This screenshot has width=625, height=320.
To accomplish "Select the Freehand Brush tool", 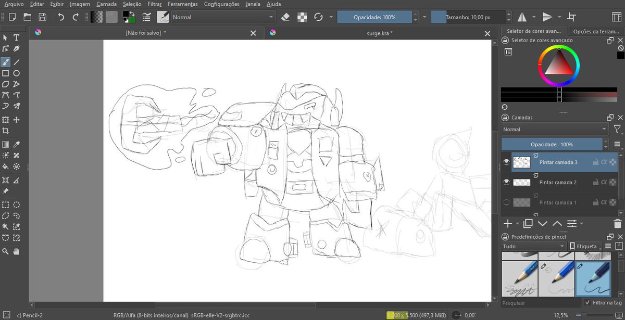I will [x=6, y=62].
